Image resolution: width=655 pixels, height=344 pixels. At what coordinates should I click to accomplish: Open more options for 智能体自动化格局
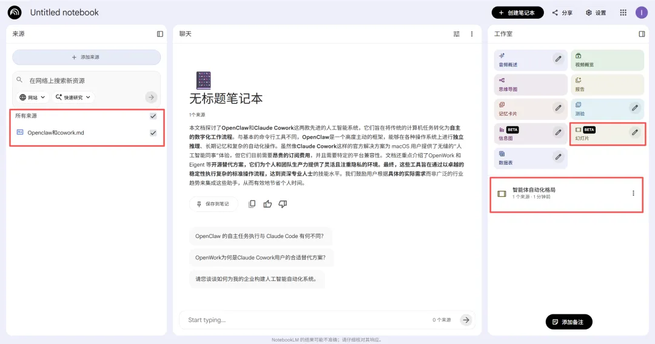coord(633,193)
